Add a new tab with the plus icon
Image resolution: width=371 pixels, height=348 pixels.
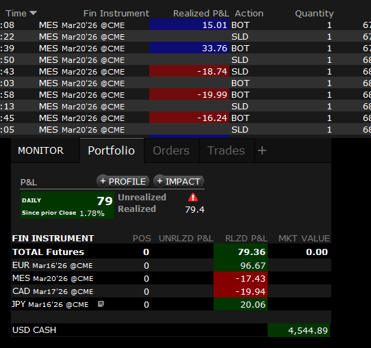[x=262, y=150]
